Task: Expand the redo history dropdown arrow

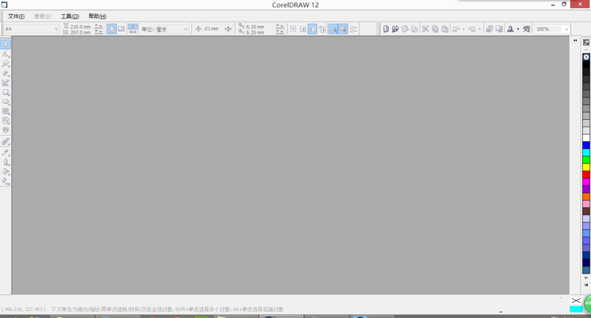Action: click(x=479, y=29)
